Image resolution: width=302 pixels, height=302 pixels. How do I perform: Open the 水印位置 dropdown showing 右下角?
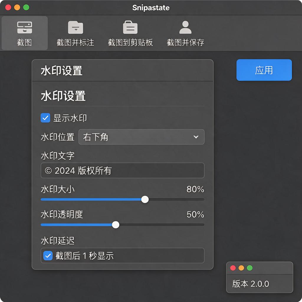141,137
